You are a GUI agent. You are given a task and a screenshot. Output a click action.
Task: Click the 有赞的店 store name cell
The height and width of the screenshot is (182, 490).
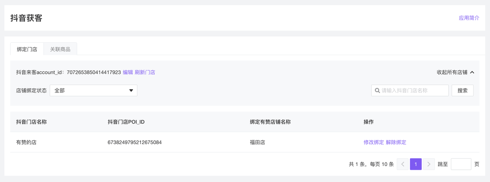tap(26, 142)
